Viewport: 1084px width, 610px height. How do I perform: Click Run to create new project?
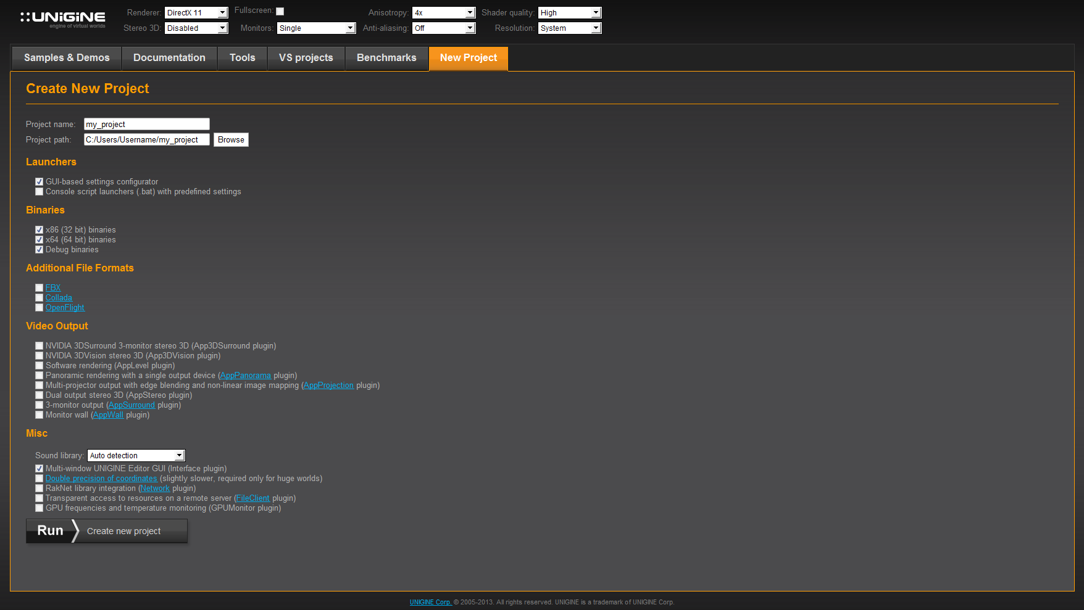pos(107,531)
